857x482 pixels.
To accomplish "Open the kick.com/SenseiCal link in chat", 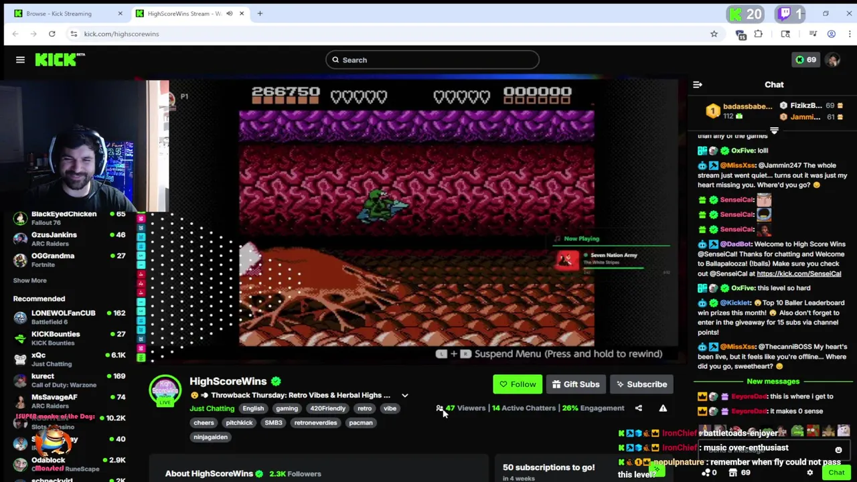I will pyautogui.click(x=799, y=273).
